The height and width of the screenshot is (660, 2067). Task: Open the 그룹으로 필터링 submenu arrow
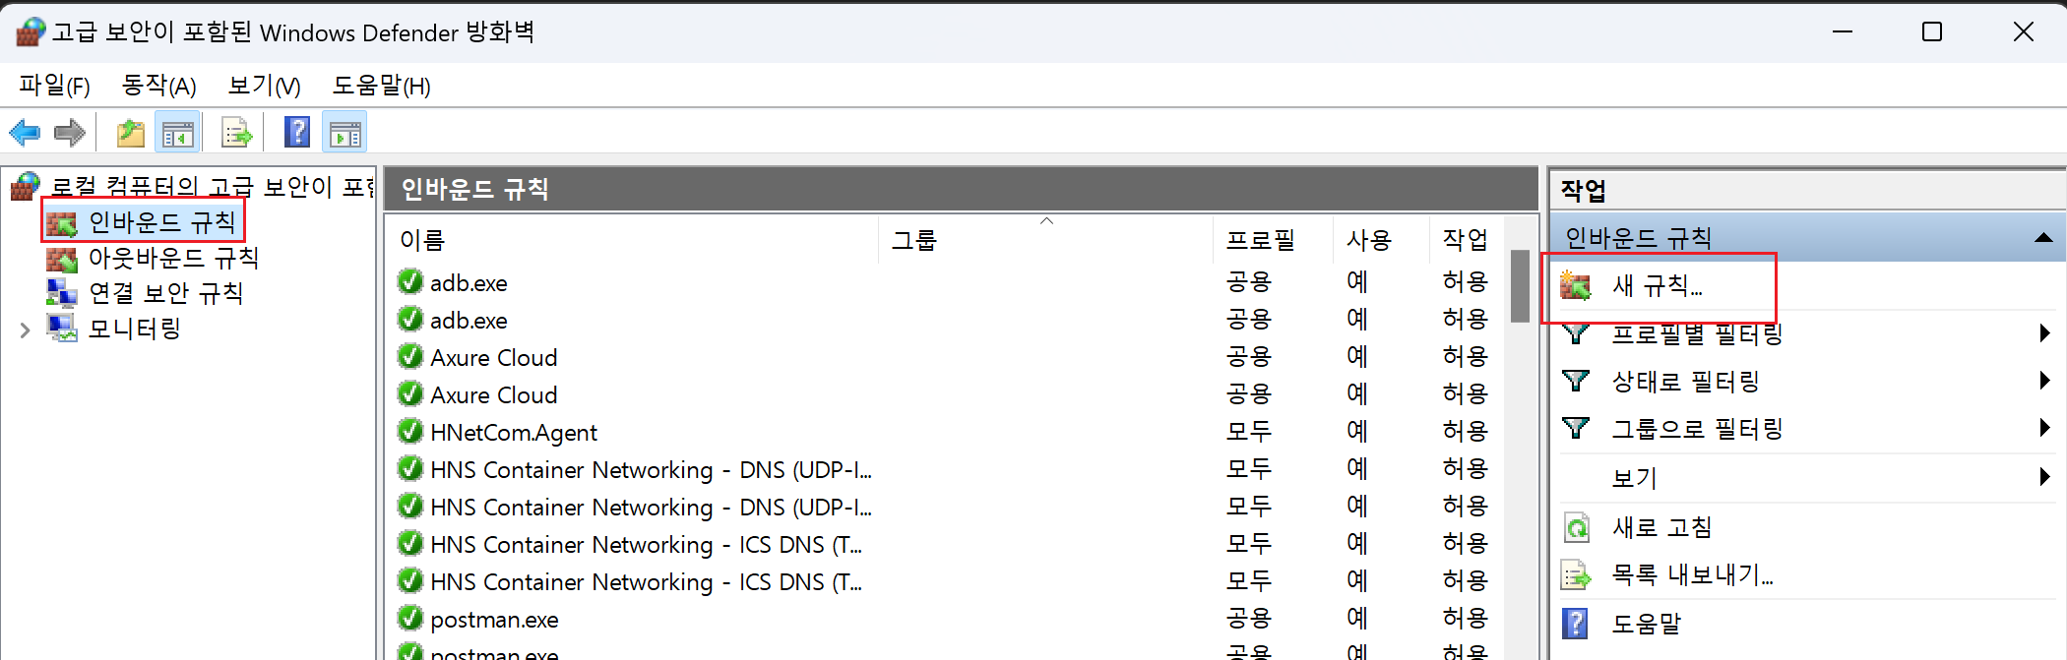point(2045,428)
